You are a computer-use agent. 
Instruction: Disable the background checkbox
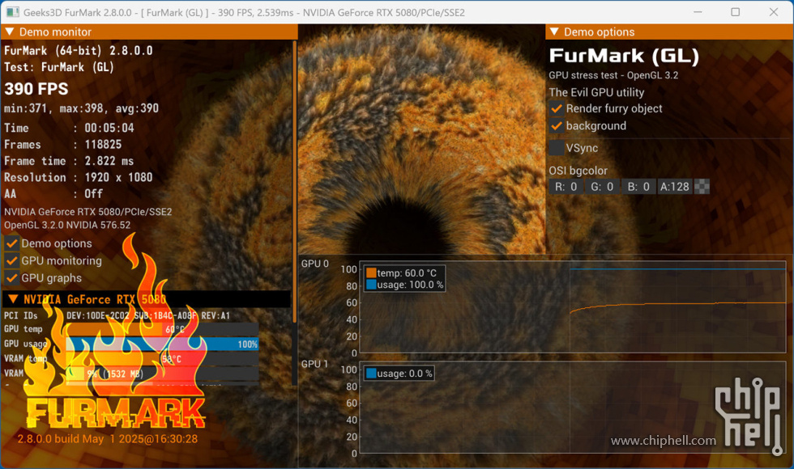pos(557,126)
